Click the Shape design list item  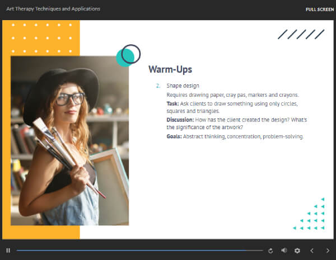(180, 86)
